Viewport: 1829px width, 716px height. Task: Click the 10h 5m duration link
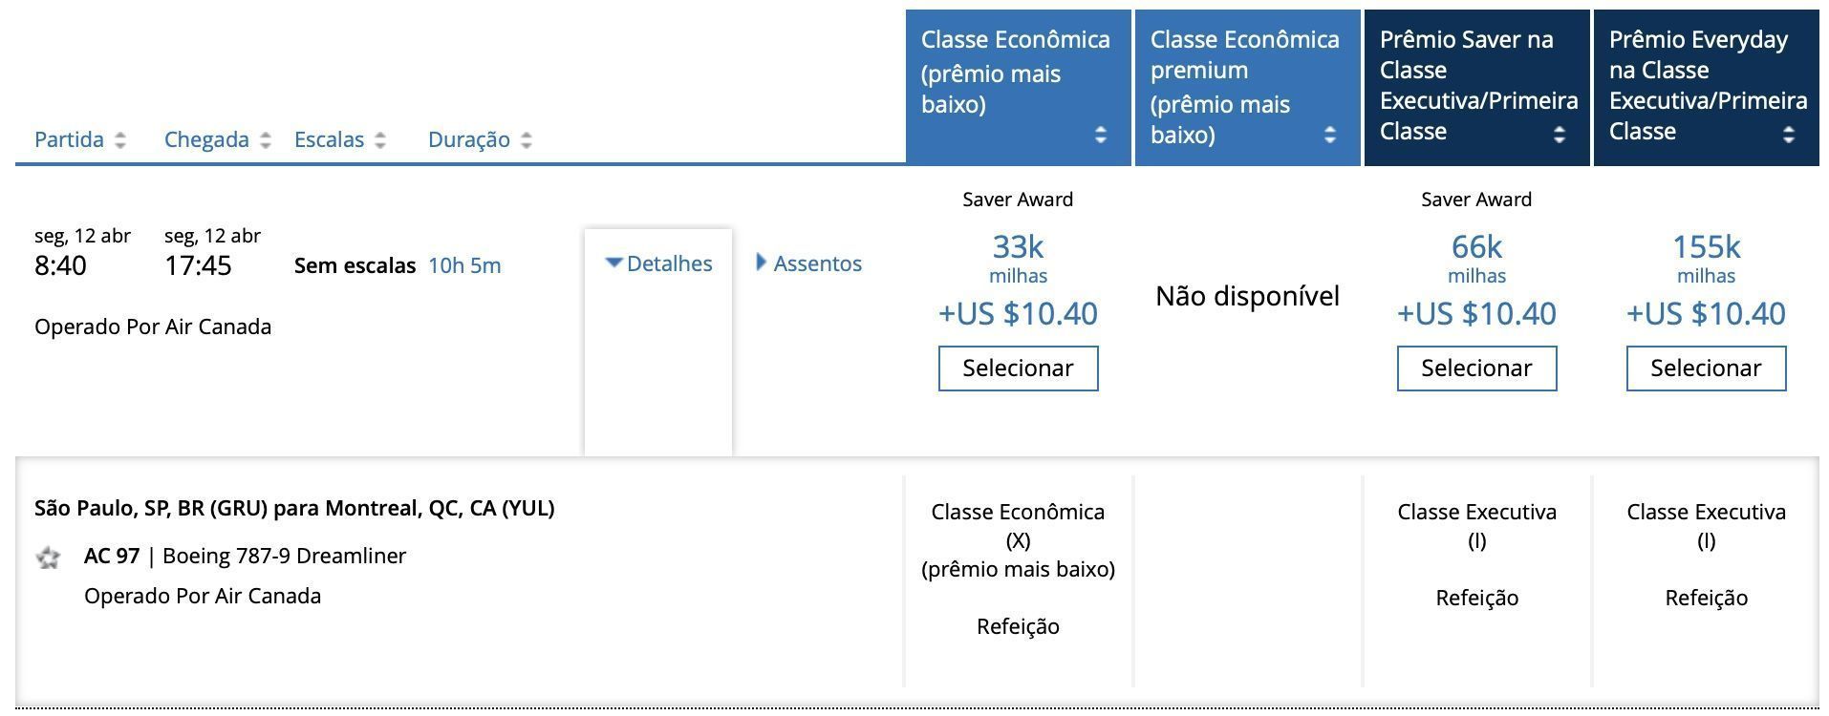click(464, 265)
